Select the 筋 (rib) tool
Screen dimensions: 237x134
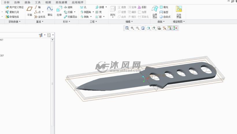pos(99,17)
